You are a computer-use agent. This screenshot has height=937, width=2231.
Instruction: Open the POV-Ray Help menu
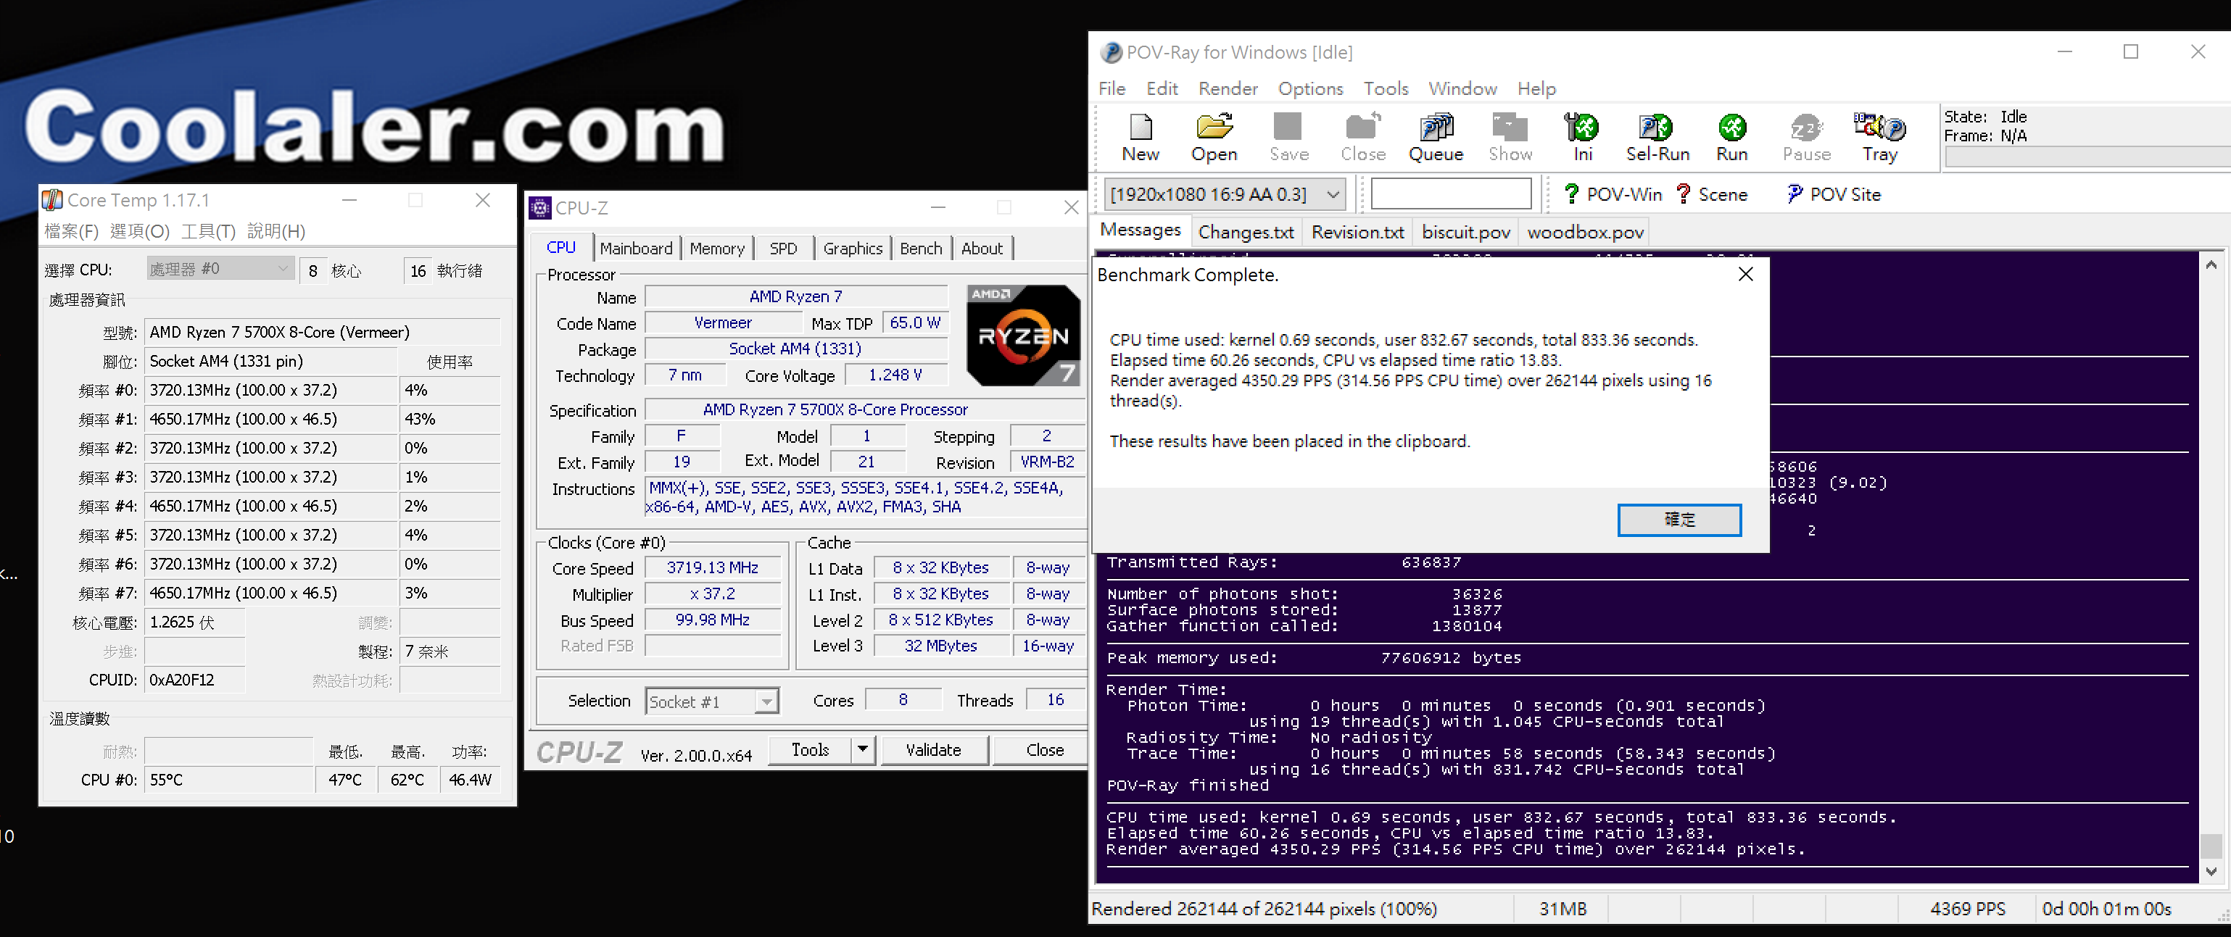1536,89
